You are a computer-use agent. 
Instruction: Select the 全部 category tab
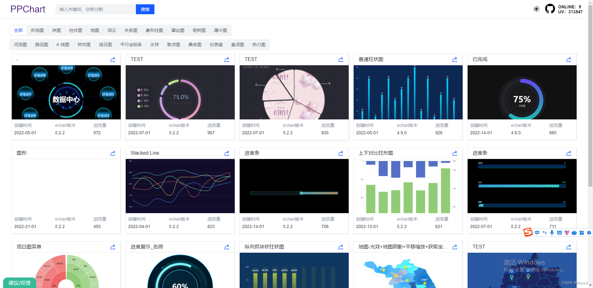19,30
